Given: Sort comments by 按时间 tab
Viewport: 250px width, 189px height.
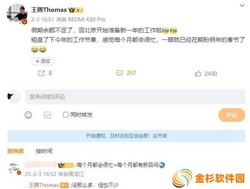Looking at the screenshot, I should (x=44, y=151).
